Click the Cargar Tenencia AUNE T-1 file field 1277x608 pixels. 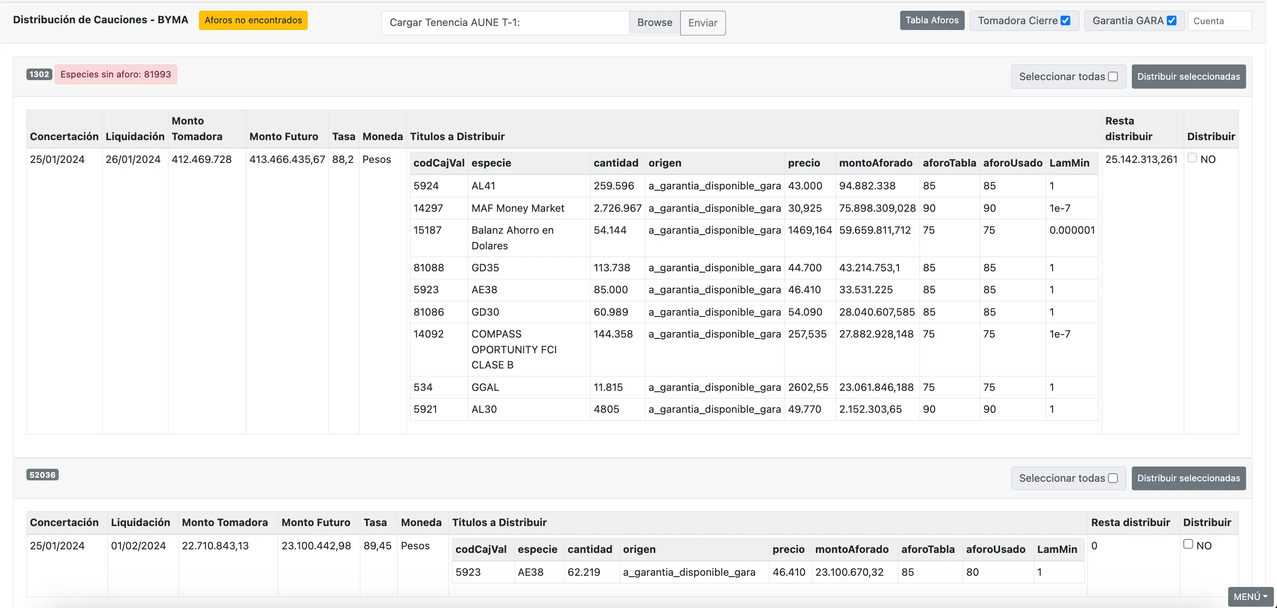pyautogui.click(x=505, y=23)
